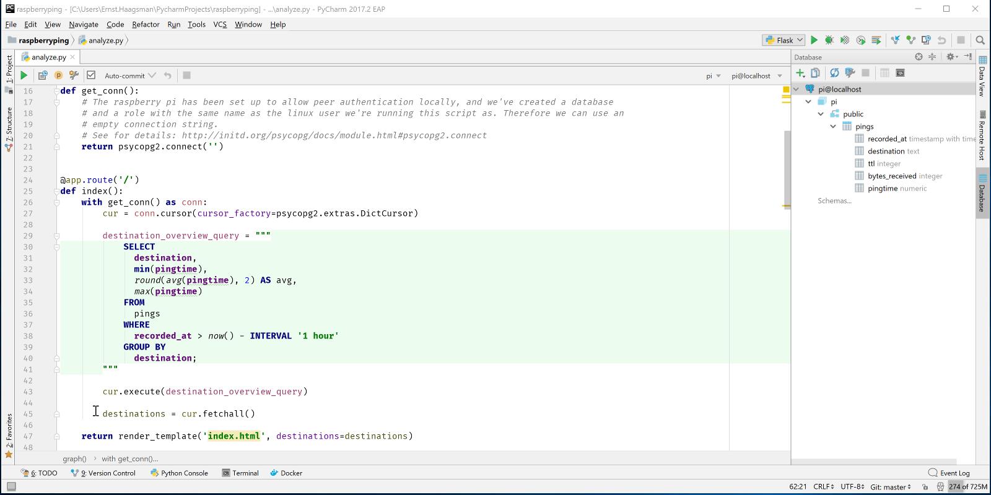Show VCS history icon in main toolbar
This screenshot has height=495, width=991.
[926, 40]
